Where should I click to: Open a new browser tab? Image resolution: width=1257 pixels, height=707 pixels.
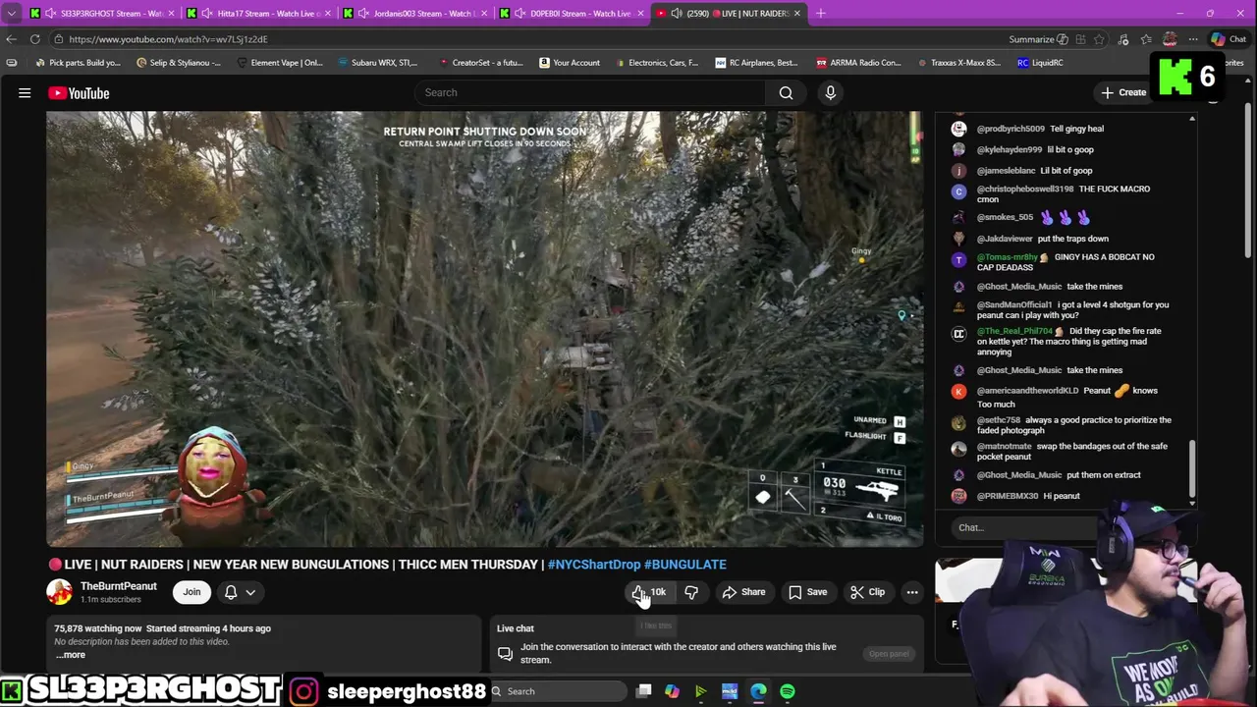[821, 13]
